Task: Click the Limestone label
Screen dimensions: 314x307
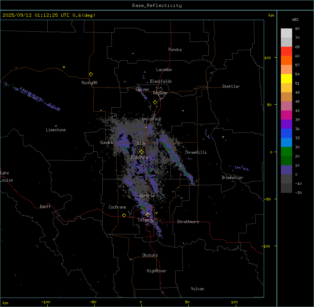Action: (x=56, y=130)
